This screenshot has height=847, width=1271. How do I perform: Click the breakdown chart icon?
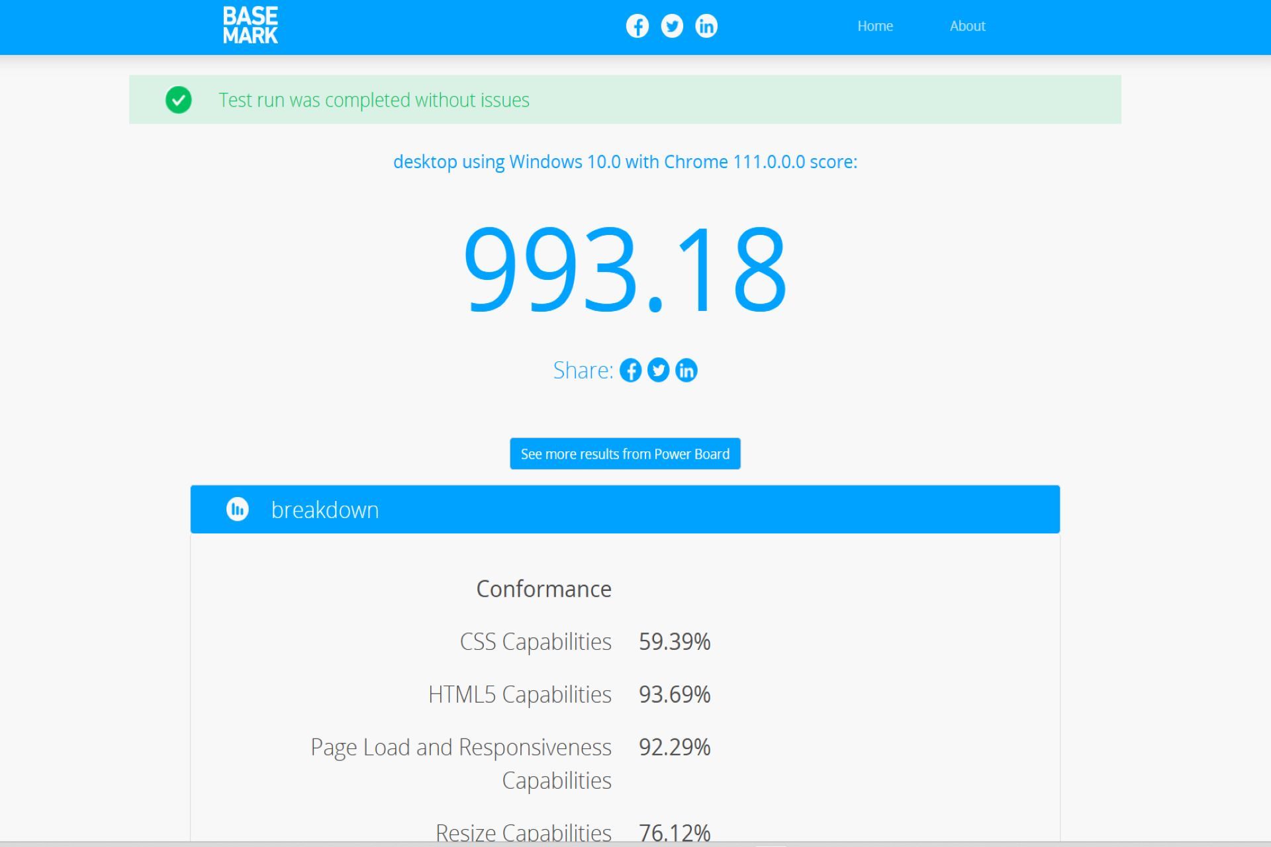pos(238,510)
